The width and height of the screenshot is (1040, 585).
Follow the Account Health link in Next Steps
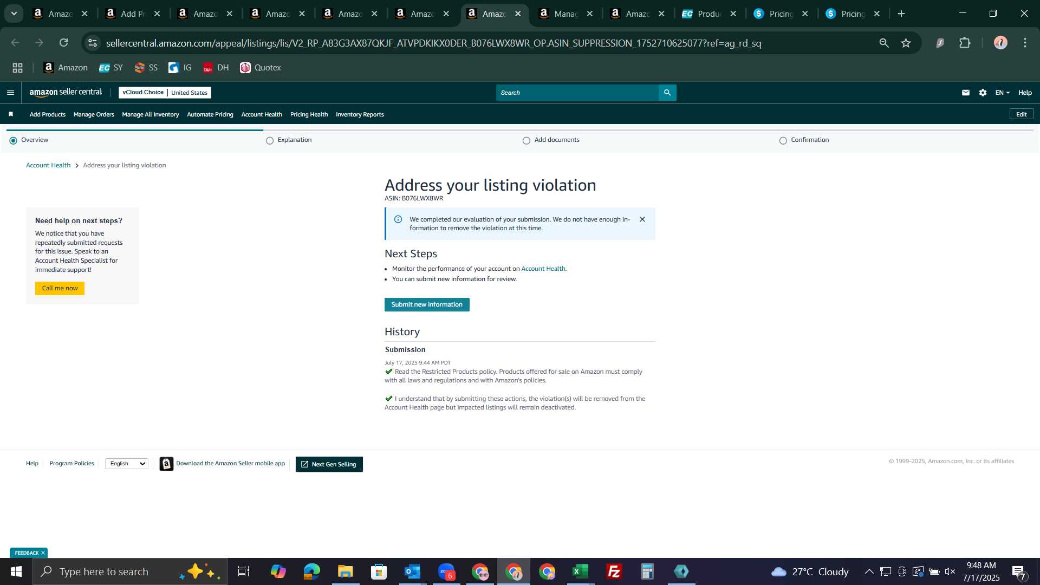coord(543,269)
